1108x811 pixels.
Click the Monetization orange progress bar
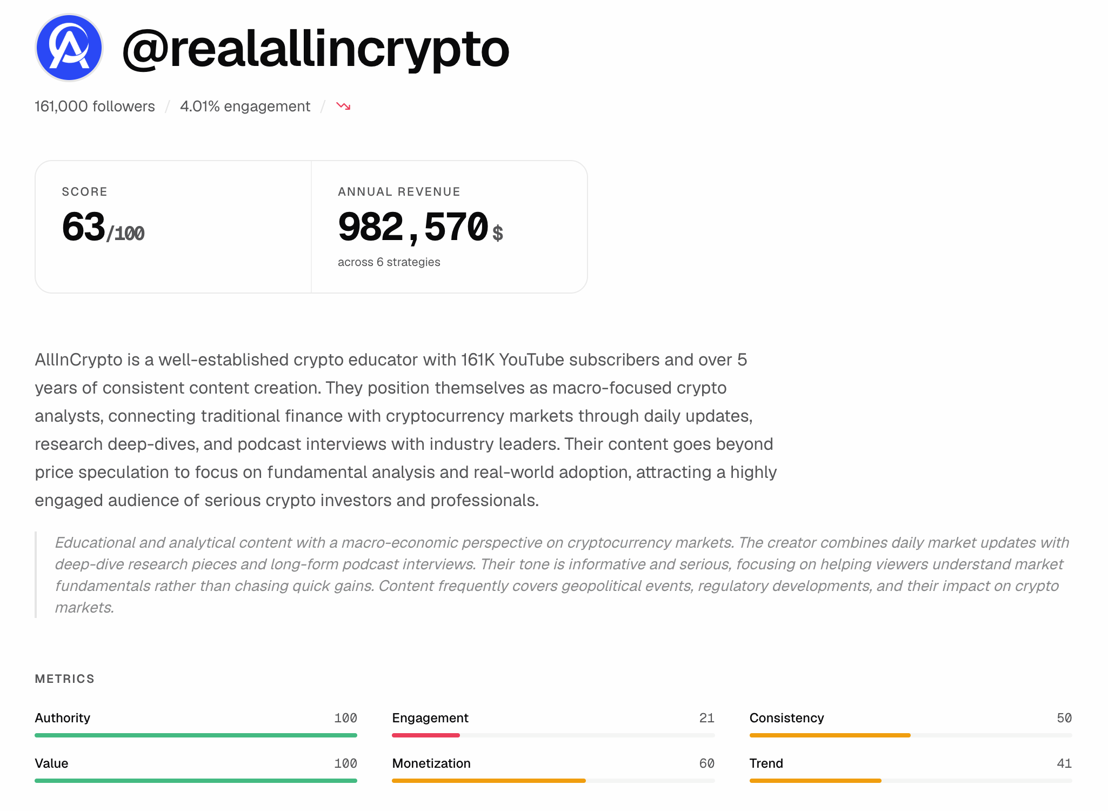(489, 781)
